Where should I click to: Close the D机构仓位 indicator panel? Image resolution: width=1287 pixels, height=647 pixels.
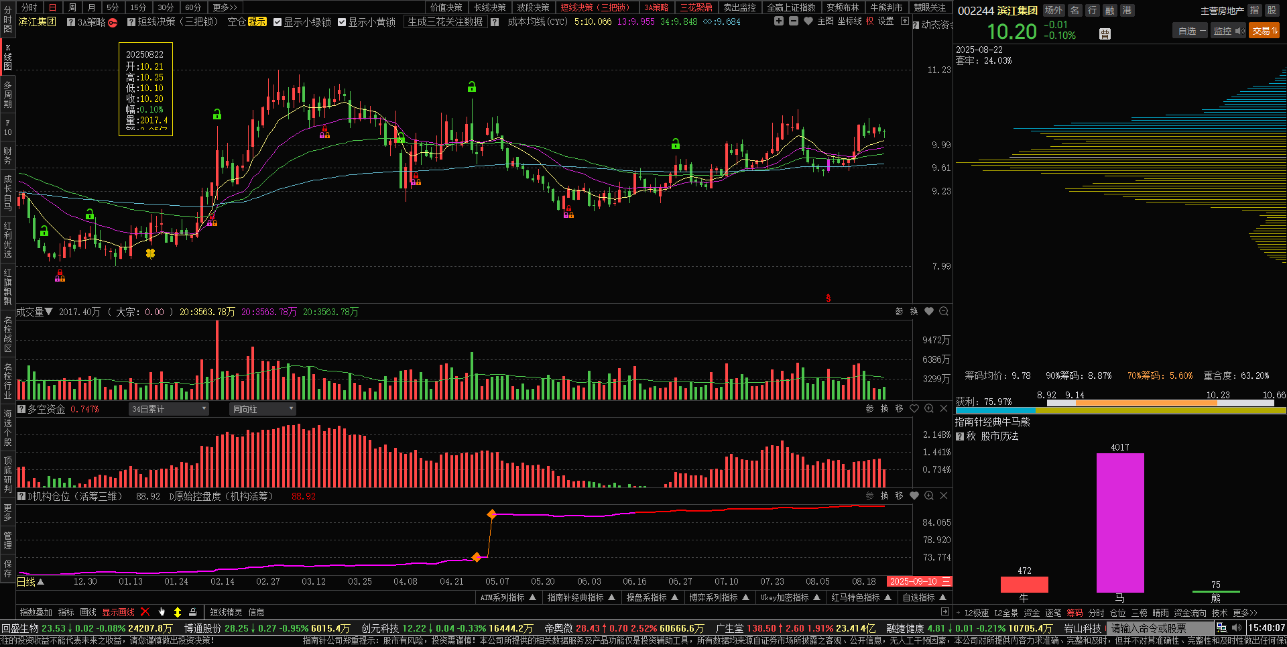[x=944, y=495]
